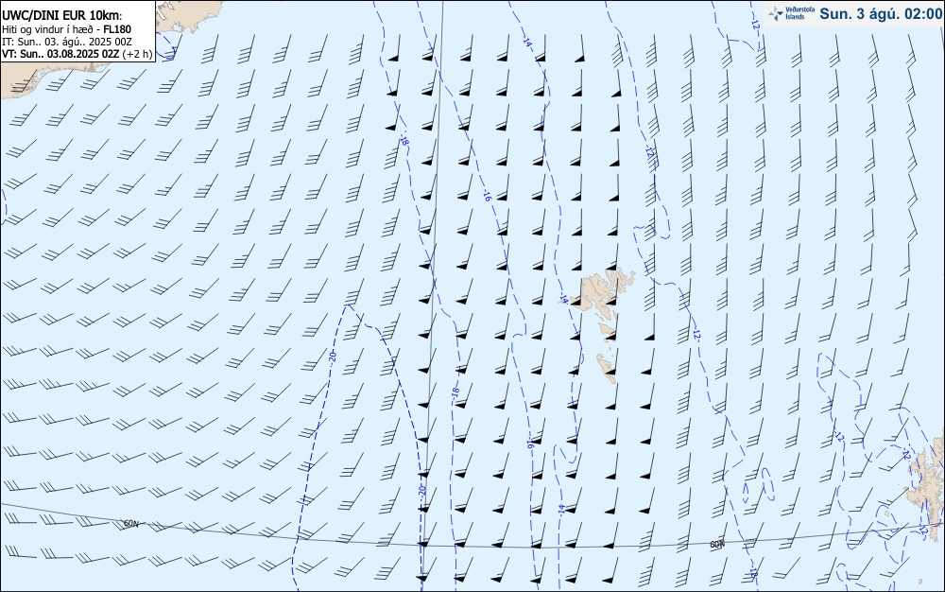
Task: Select the 'UWC/DINI EUR 10km' title text
Action: pos(62,16)
